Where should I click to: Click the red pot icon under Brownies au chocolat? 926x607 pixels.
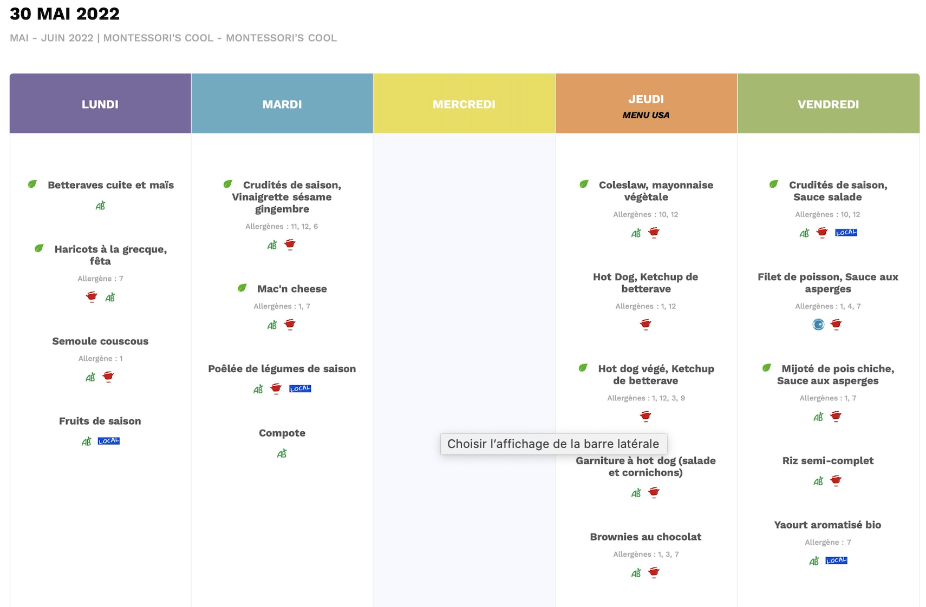click(654, 572)
